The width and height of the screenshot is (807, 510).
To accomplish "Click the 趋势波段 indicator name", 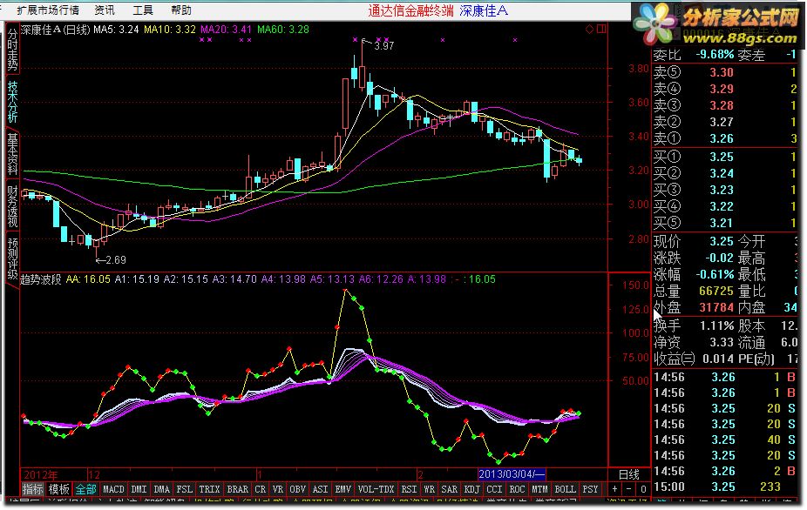I will pyautogui.click(x=41, y=279).
